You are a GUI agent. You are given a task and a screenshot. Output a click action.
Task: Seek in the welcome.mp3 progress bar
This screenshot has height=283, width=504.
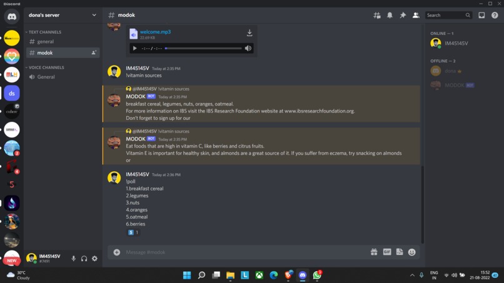[203, 49]
